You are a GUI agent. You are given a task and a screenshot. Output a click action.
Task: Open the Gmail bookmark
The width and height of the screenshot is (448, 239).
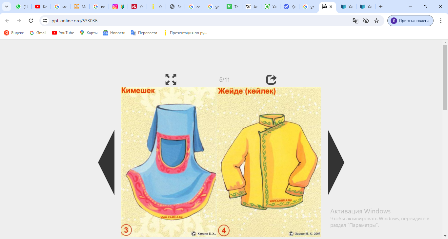(38, 33)
